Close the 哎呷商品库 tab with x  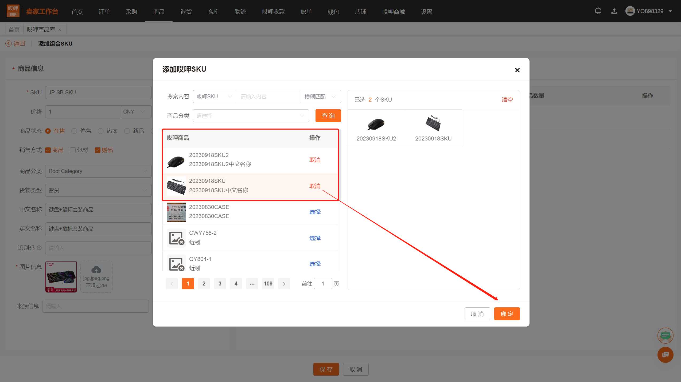[x=60, y=30]
